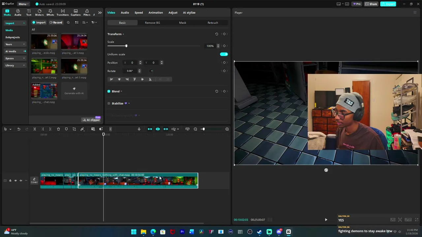Toggle the Uniform scale switch
The image size is (422, 237).
[224, 54]
